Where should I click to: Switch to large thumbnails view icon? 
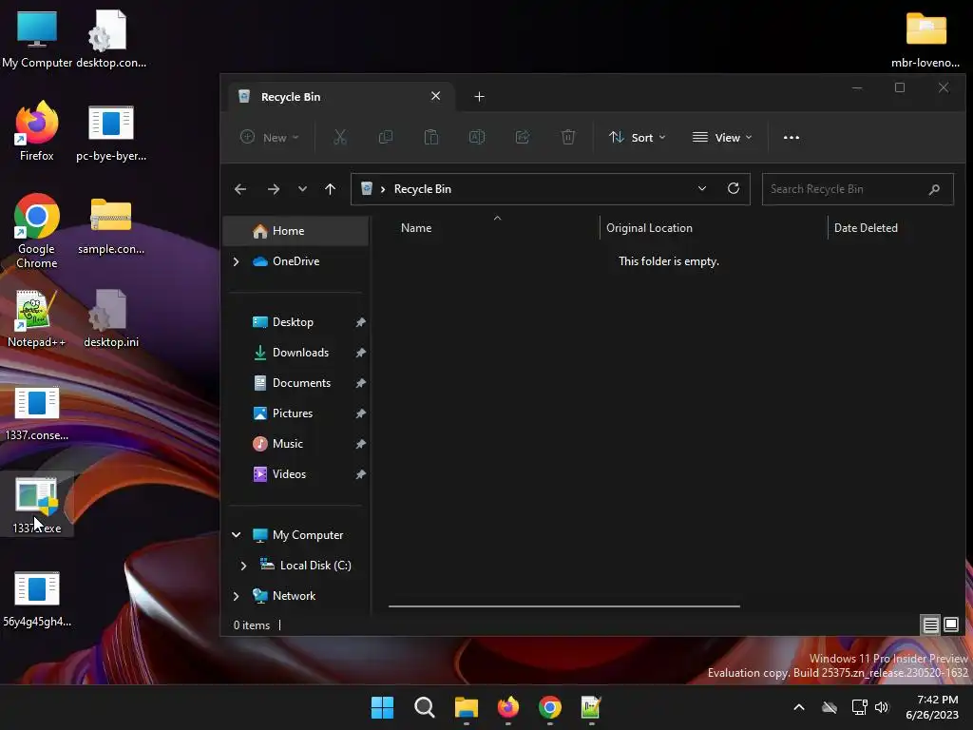click(x=950, y=624)
